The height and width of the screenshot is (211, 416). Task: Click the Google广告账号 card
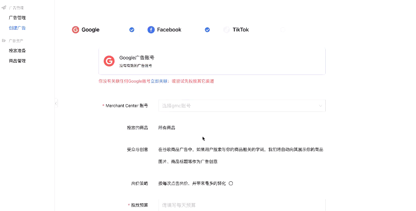[x=212, y=61]
